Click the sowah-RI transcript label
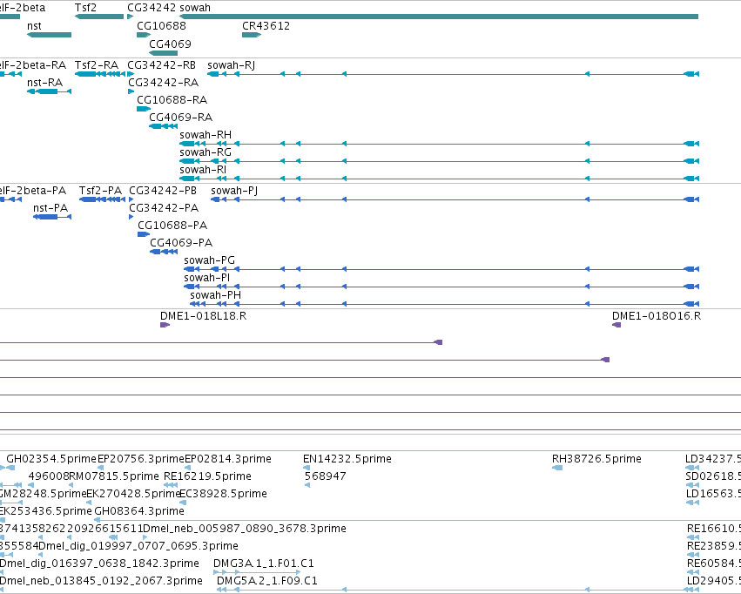This screenshot has width=741, height=594. [203, 169]
